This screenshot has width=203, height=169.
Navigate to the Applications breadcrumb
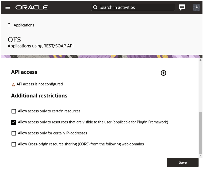(24, 25)
